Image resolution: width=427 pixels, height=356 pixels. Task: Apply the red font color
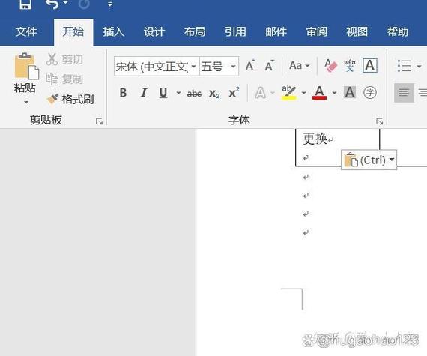(319, 93)
